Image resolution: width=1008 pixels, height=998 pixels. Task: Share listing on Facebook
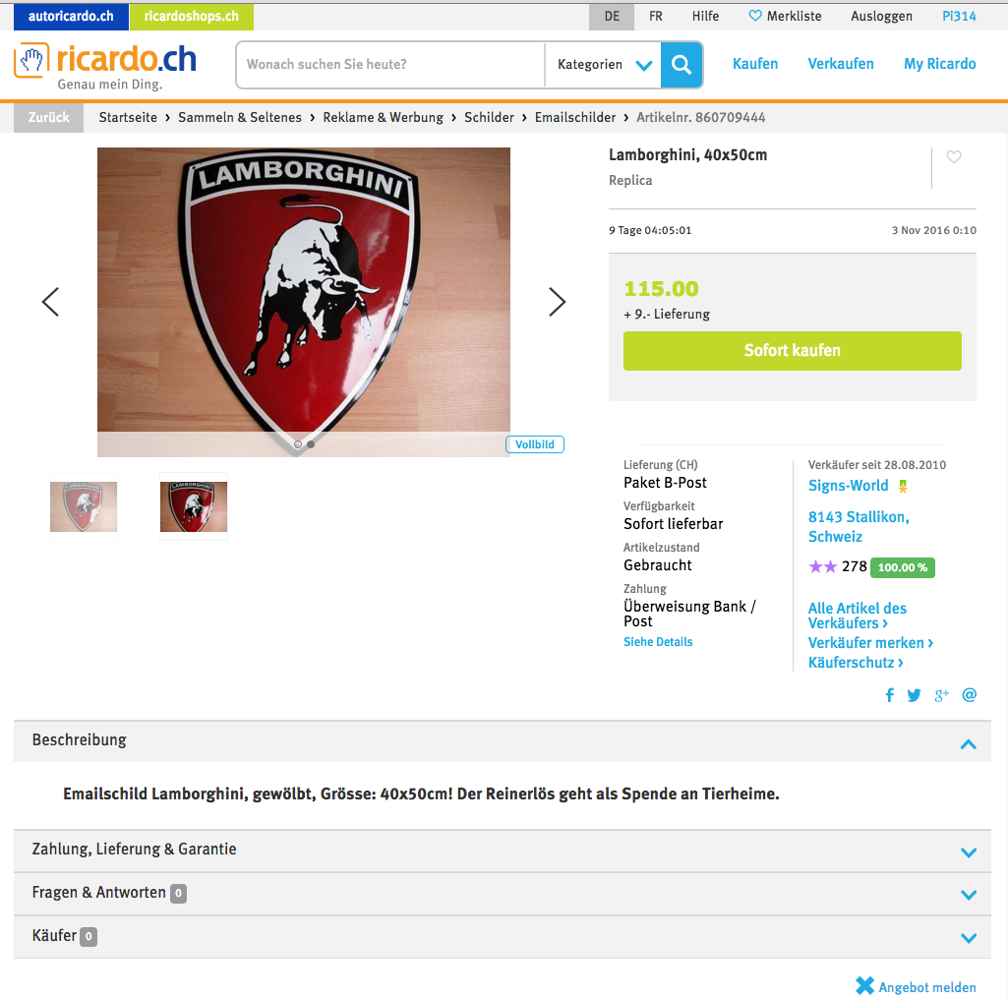(x=890, y=695)
